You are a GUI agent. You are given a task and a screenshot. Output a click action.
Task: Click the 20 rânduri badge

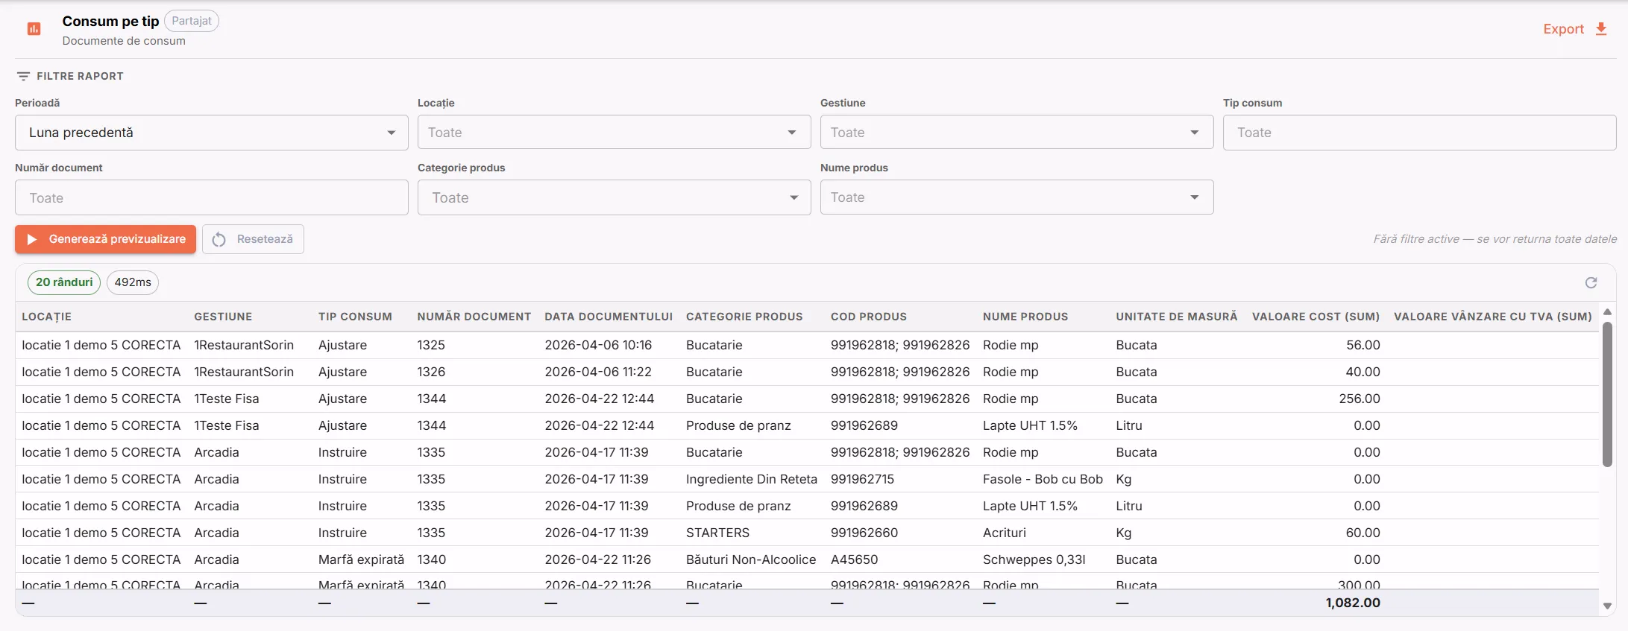coord(64,282)
